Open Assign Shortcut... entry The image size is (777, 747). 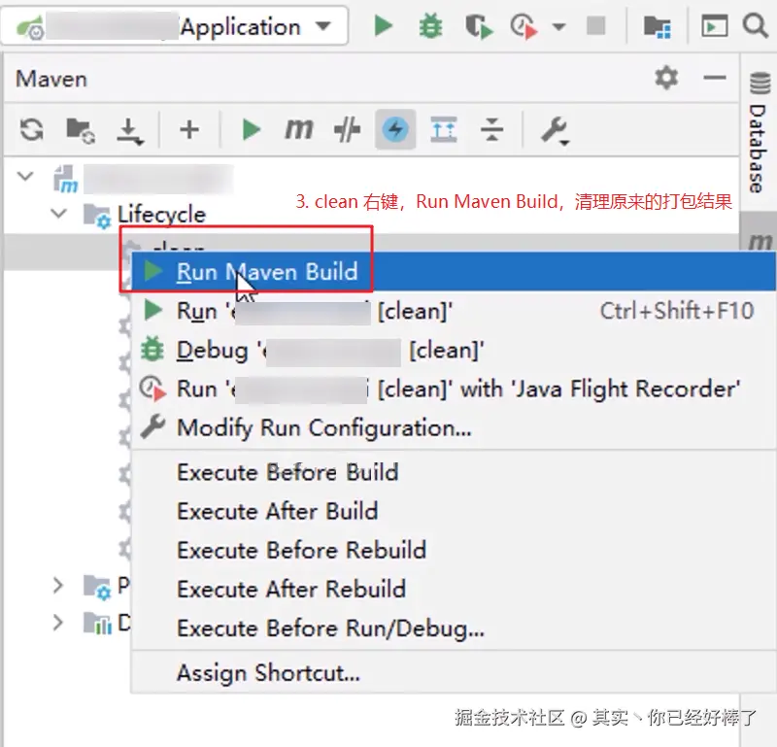(454, 672)
